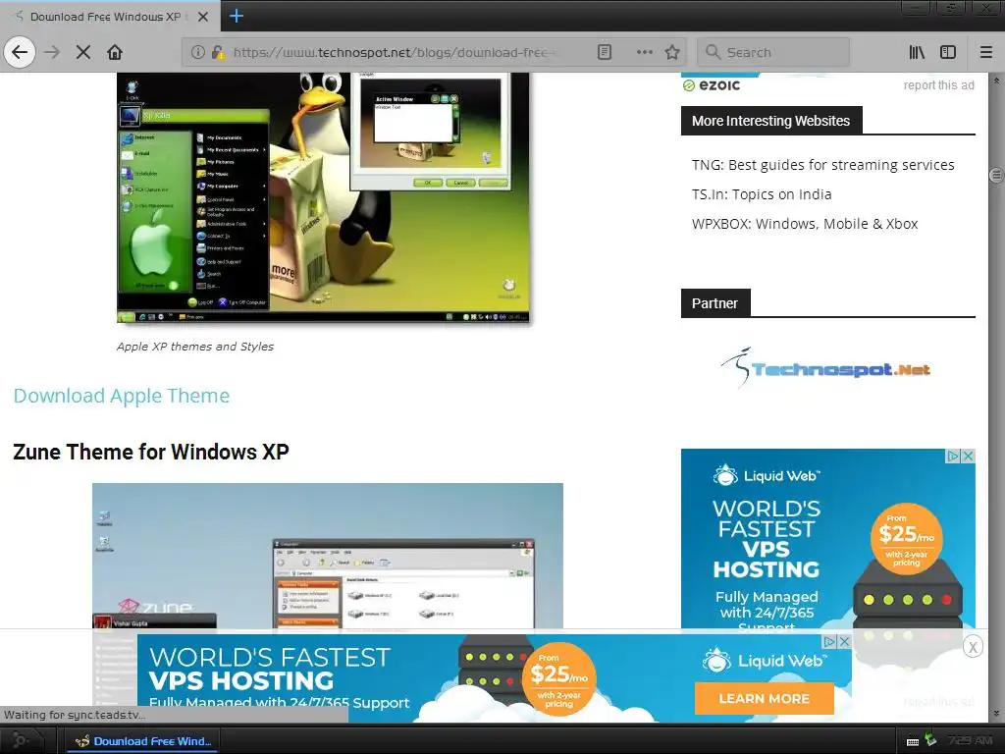Open the browser home page
The image size is (1005, 754).
115,52
